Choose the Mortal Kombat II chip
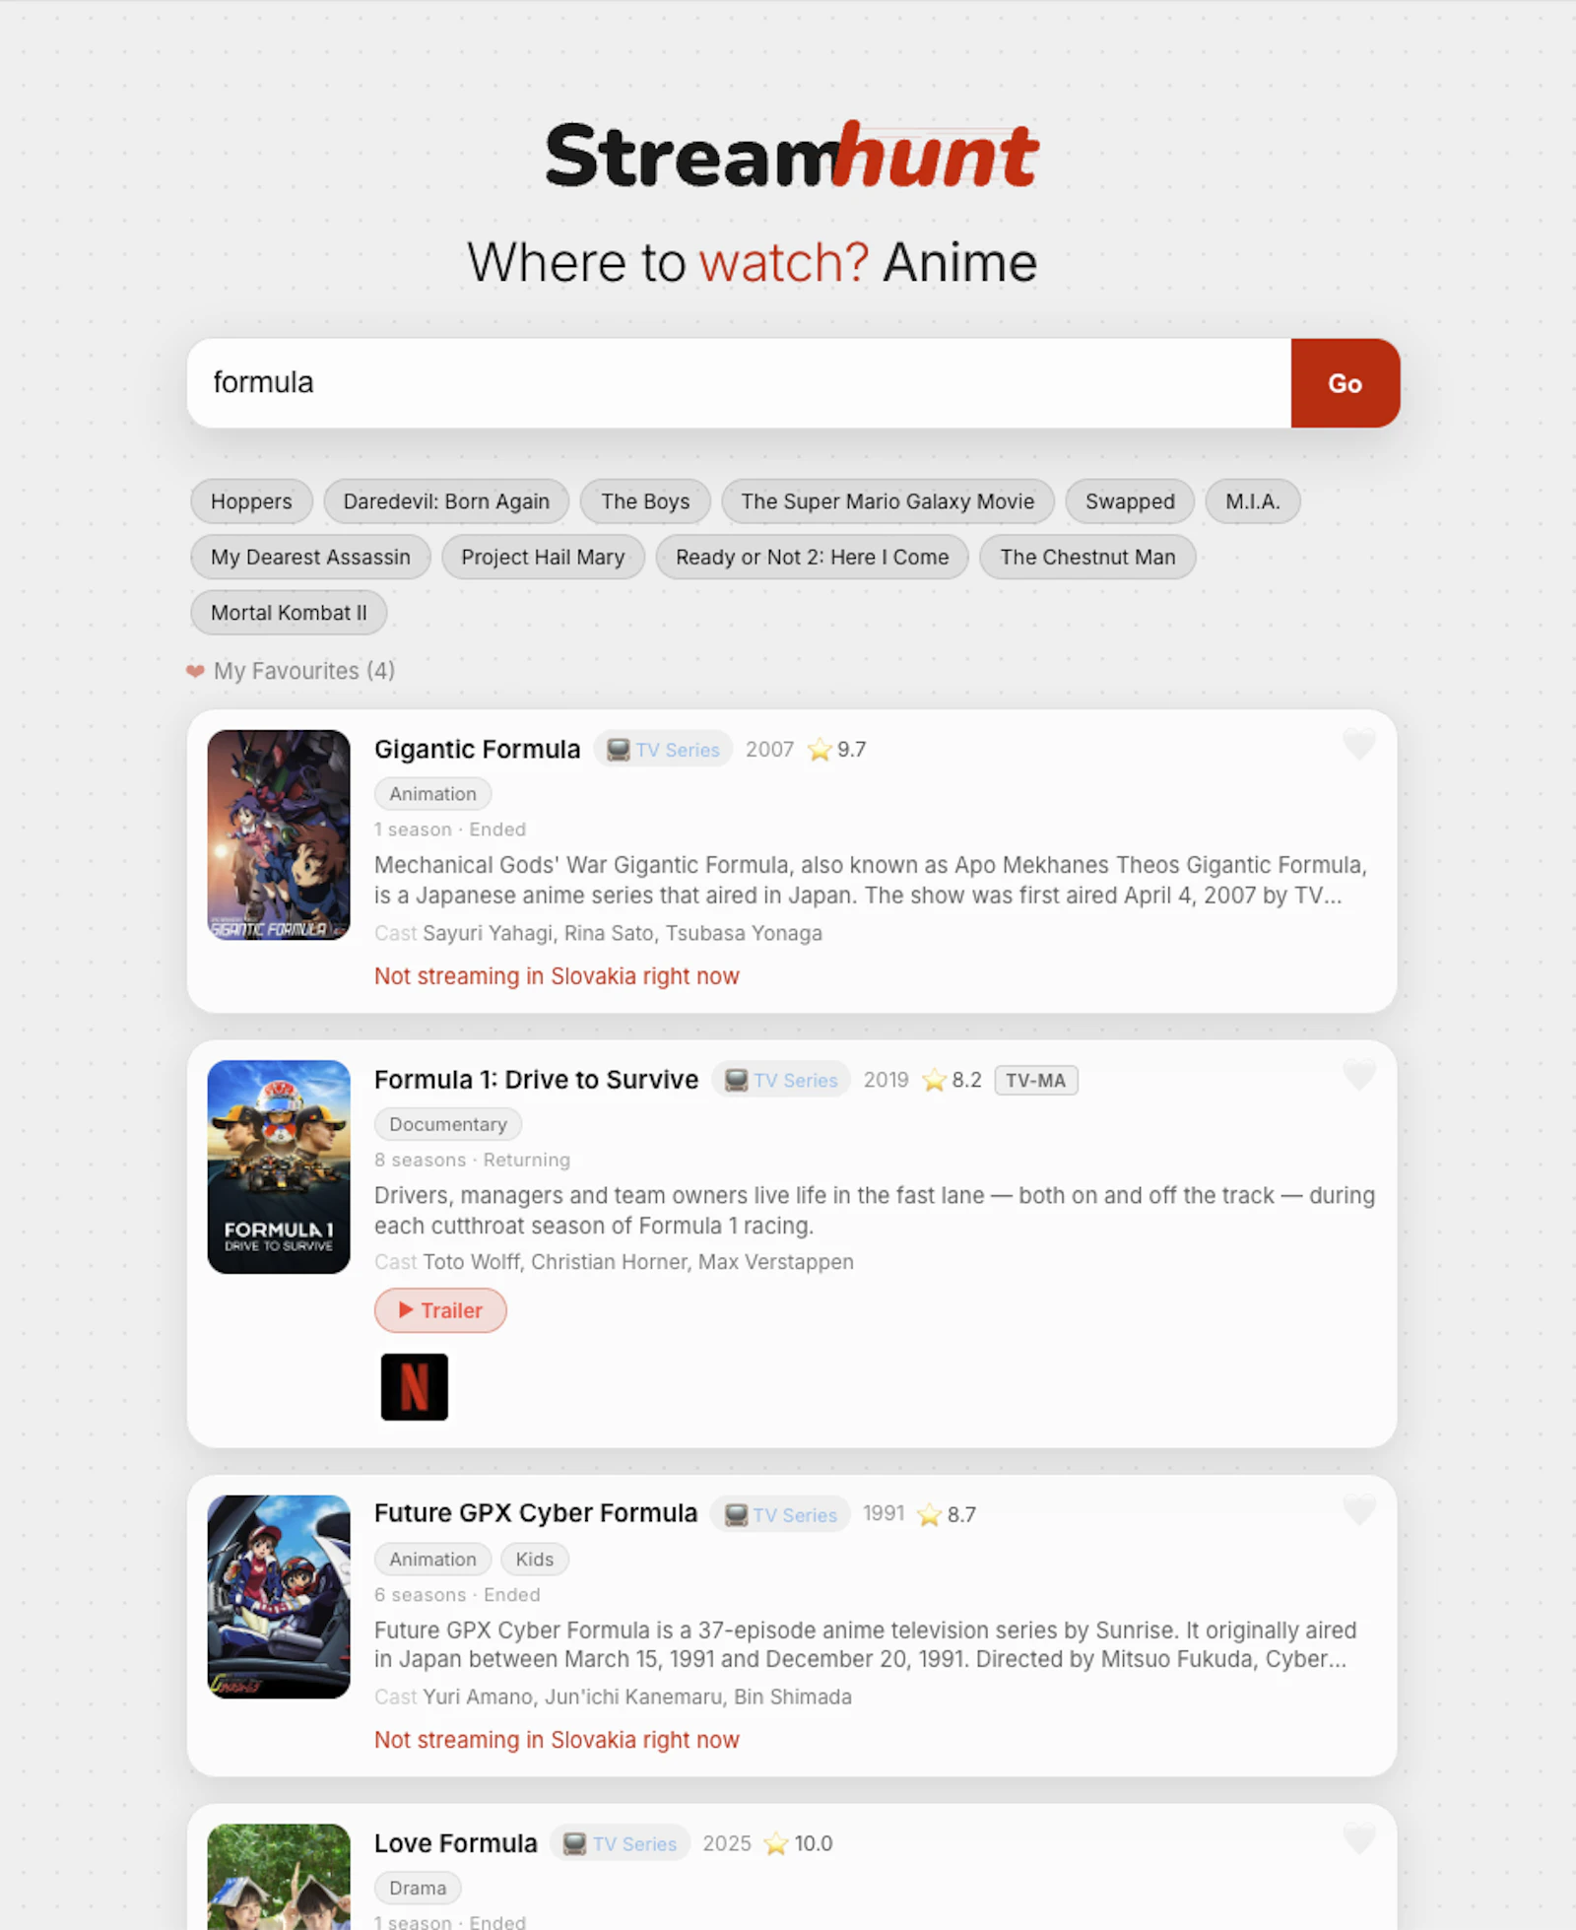This screenshot has width=1576, height=1930. [x=289, y=613]
